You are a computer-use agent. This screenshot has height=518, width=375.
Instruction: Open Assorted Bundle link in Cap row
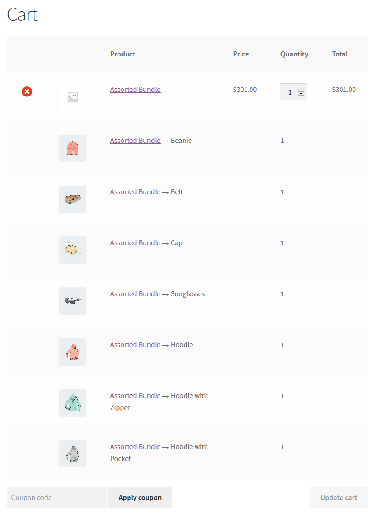click(135, 243)
